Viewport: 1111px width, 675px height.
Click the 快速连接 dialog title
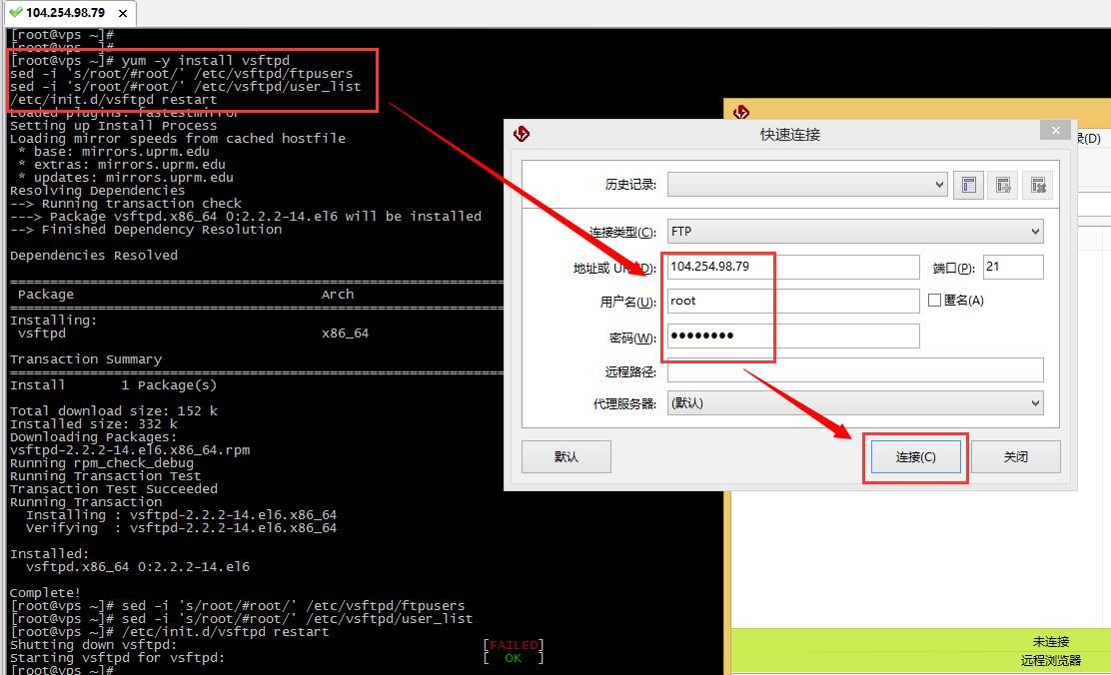coord(790,135)
